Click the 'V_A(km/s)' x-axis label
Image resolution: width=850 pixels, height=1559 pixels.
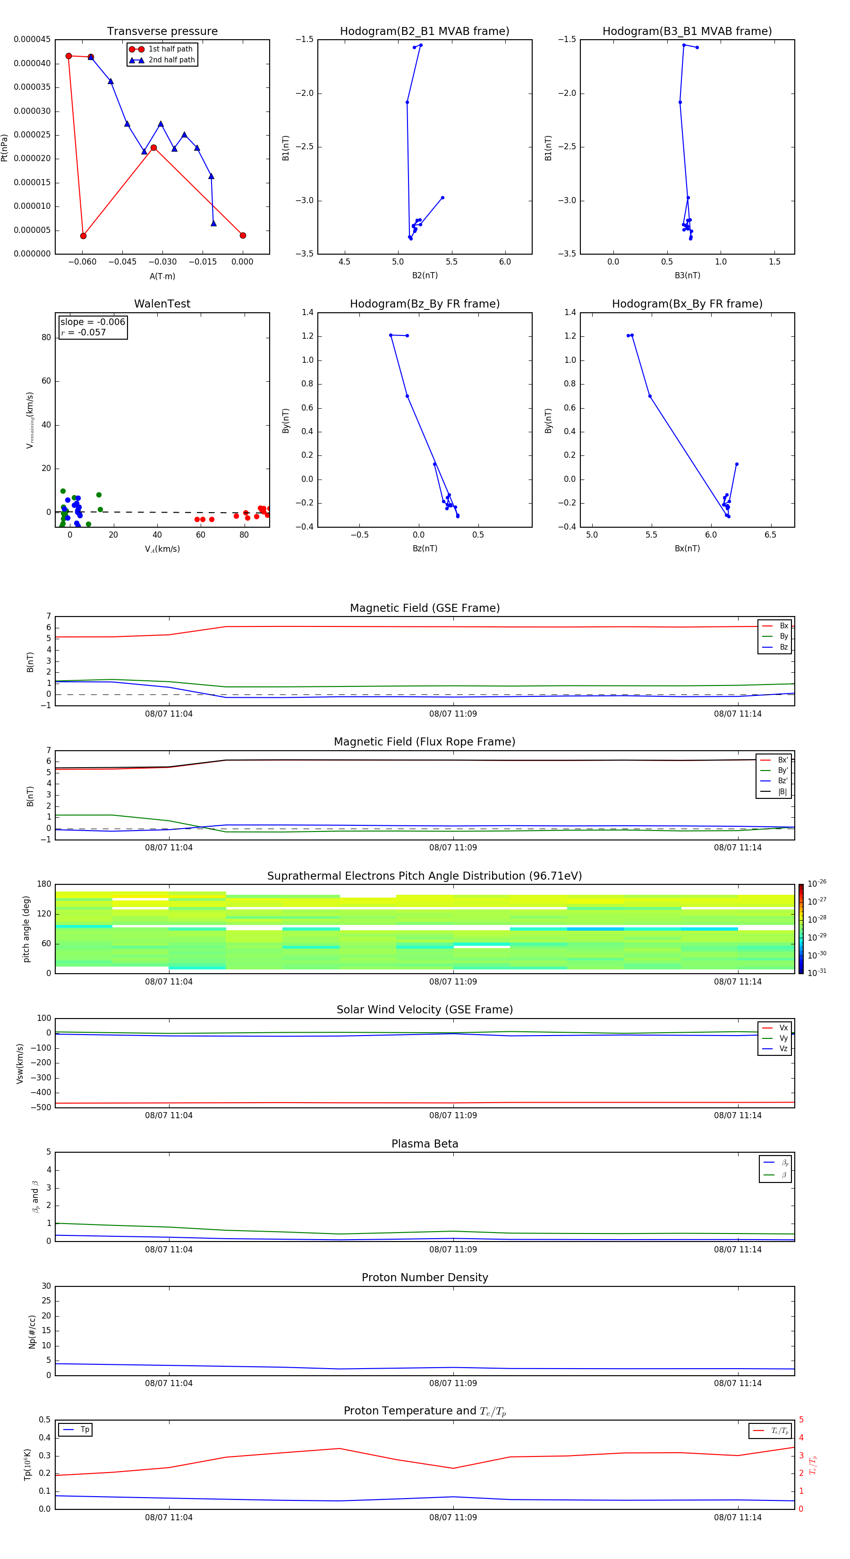(162, 549)
